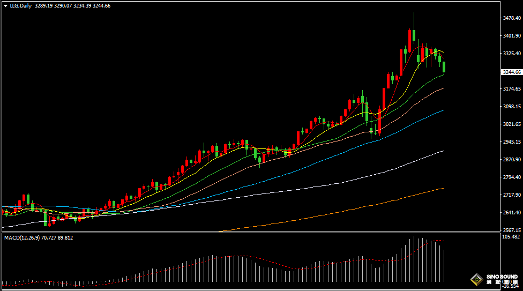This screenshot has width=523, height=291.
Task: Click the 2567.15 price at scale bottom
Action: [x=512, y=230]
